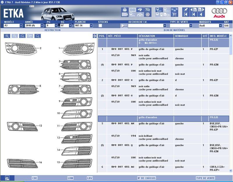Viewport: 233px width, 182px height.
Task: Open the title bar help question button
Action: point(218,2)
